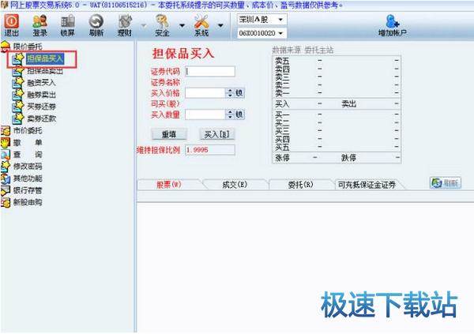Screen dimensions: 474x334
Task: Click the 买入数量 spinner arrows
Action: tap(230, 114)
